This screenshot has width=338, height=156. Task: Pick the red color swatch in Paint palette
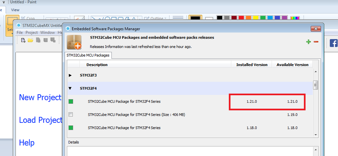tap(241, 18)
